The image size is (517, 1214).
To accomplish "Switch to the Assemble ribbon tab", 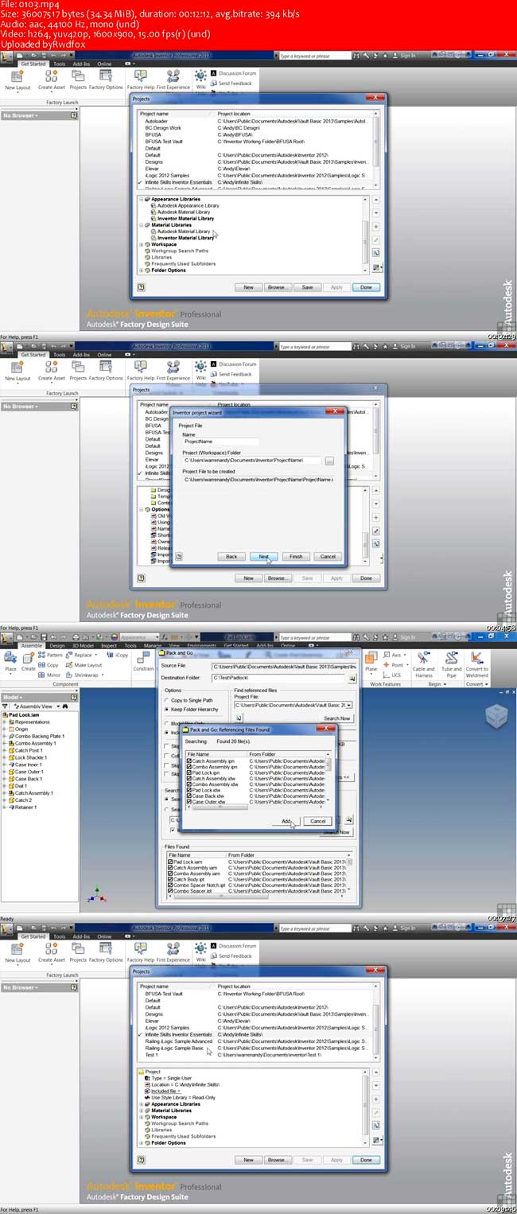I will 32,645.
